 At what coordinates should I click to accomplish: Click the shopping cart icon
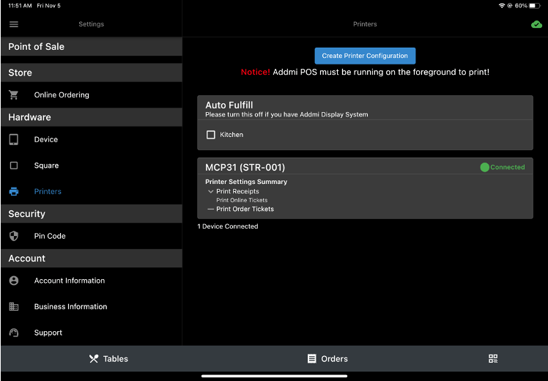[x=14, y=95]
